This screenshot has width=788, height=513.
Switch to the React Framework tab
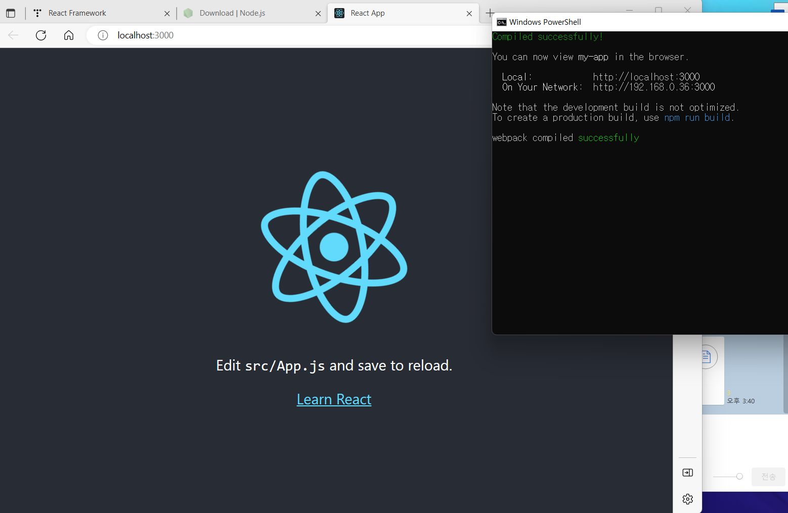100,13
